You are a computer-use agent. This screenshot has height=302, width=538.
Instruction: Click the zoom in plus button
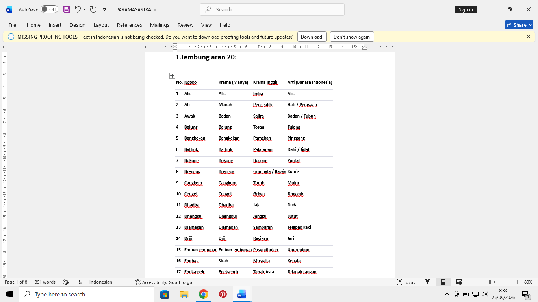[x=517, y=282]
